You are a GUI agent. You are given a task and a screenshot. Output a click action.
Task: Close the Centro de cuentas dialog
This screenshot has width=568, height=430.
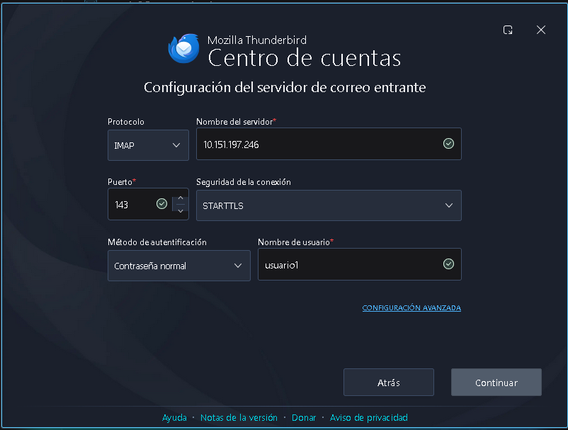coord(541,30)
